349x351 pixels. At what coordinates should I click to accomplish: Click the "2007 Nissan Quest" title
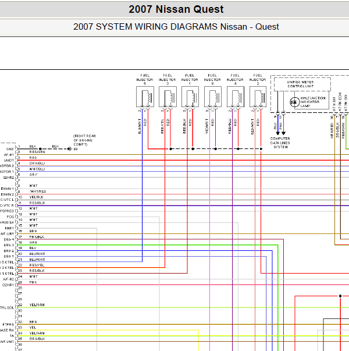[176, 9]
